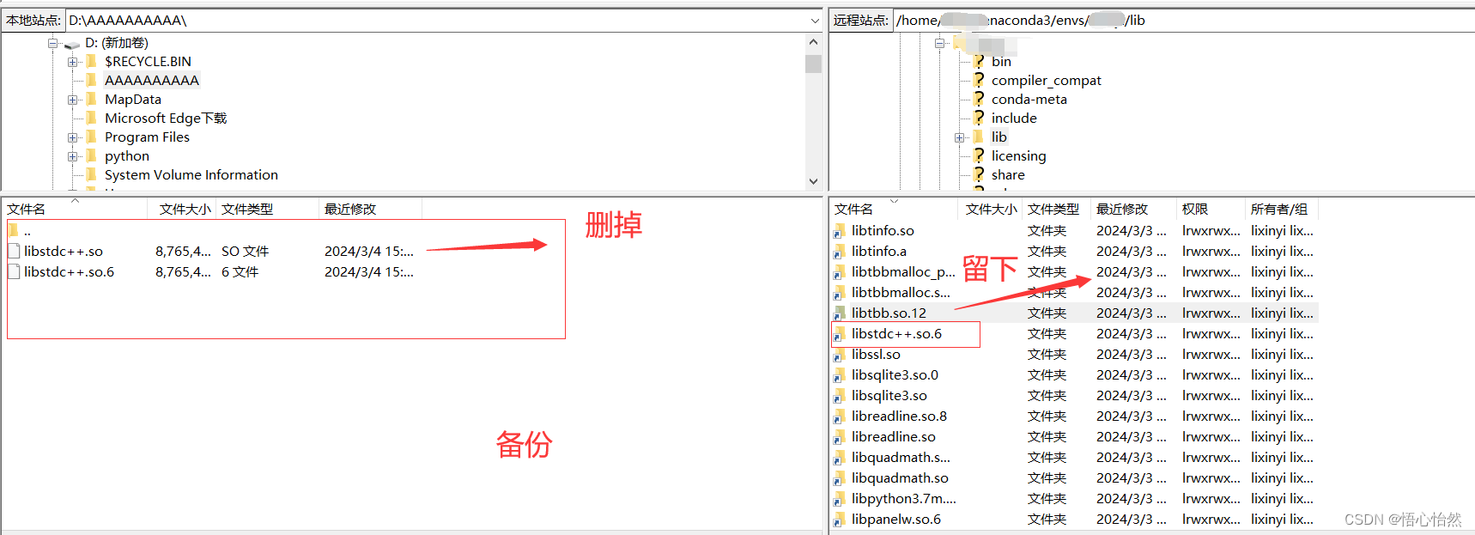Screen dimensions: 1475x535
Task: Select Microsoft Edge下载 folder in tree
Action: click(166, 118)
